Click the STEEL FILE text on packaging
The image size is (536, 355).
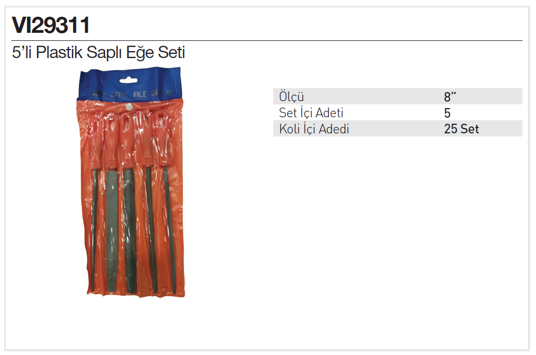point(129,94)
